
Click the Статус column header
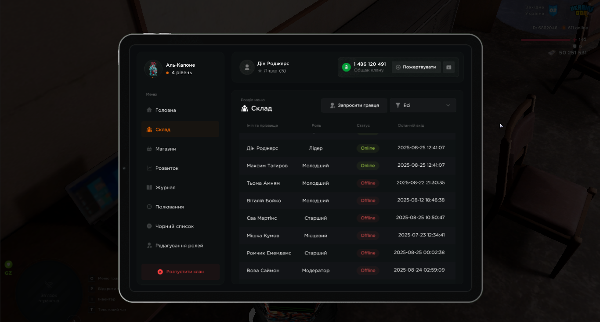point(363,125)
